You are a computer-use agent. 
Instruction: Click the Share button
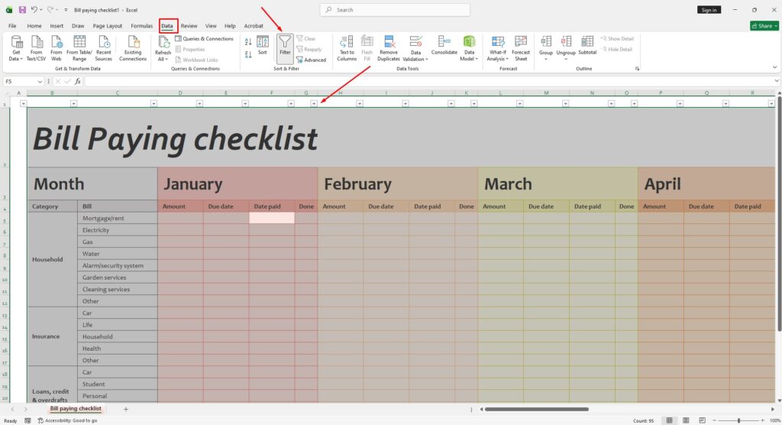tap(764, 26)
